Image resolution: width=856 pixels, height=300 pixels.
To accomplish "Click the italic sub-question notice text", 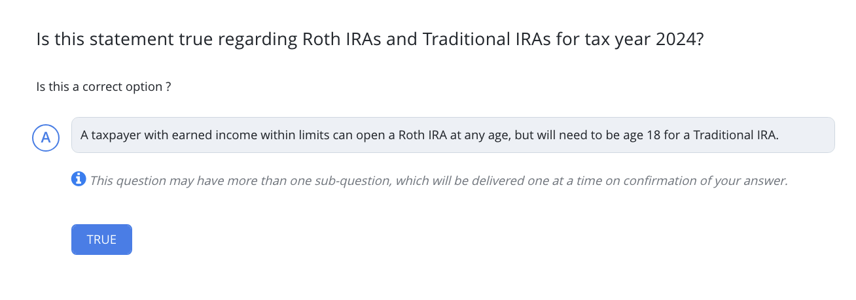I will point(438,181).
